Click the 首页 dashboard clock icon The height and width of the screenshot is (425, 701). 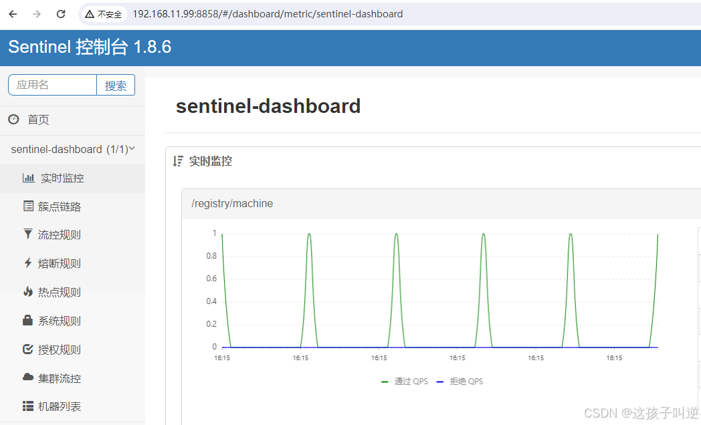pos(14,119)
